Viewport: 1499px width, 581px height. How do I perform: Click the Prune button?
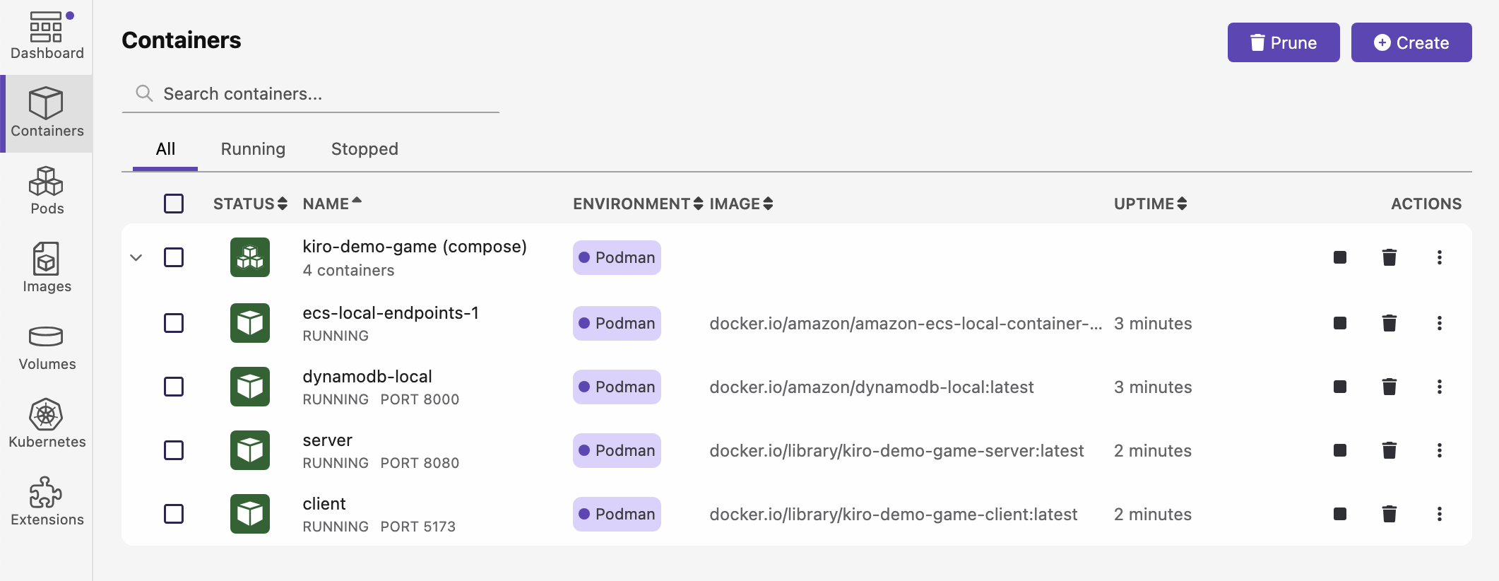pyautogui.click(x=1283, y=42)
